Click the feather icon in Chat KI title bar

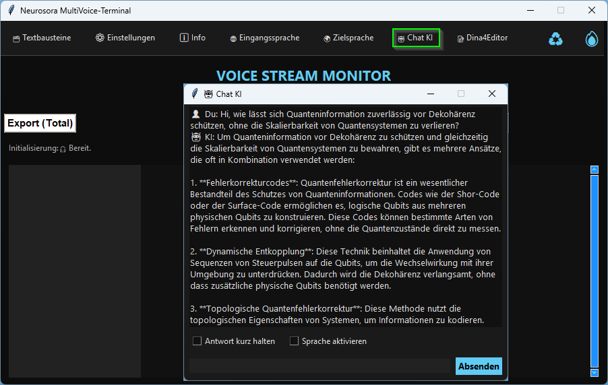point(195,94)
